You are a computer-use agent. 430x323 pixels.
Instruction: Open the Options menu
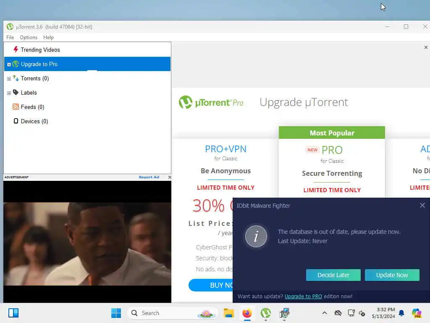[x=29, y=37]
